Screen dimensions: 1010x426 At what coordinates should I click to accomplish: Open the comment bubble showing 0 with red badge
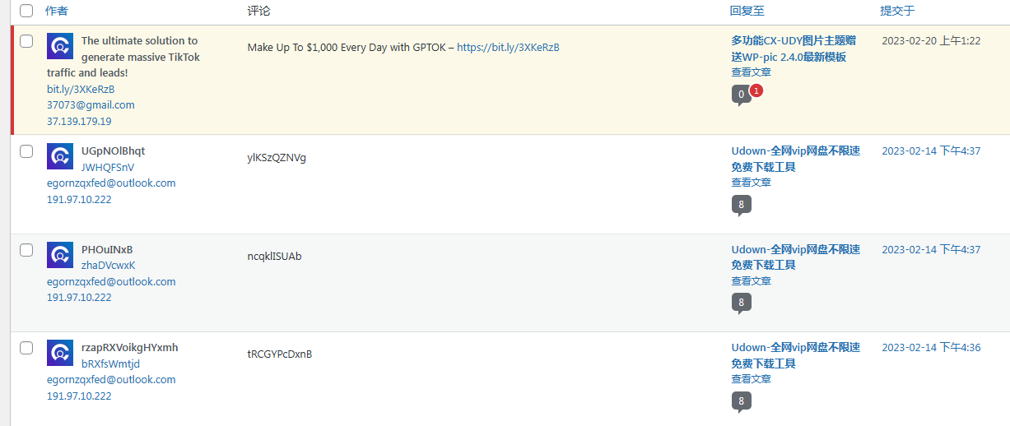pyautogui.click(x=741, y=95)
